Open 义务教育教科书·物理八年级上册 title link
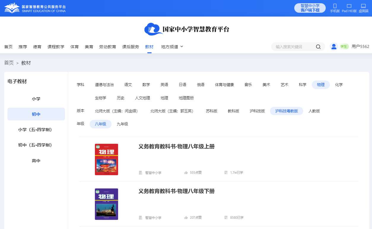The image size is (372, 229). pos(176,146)
